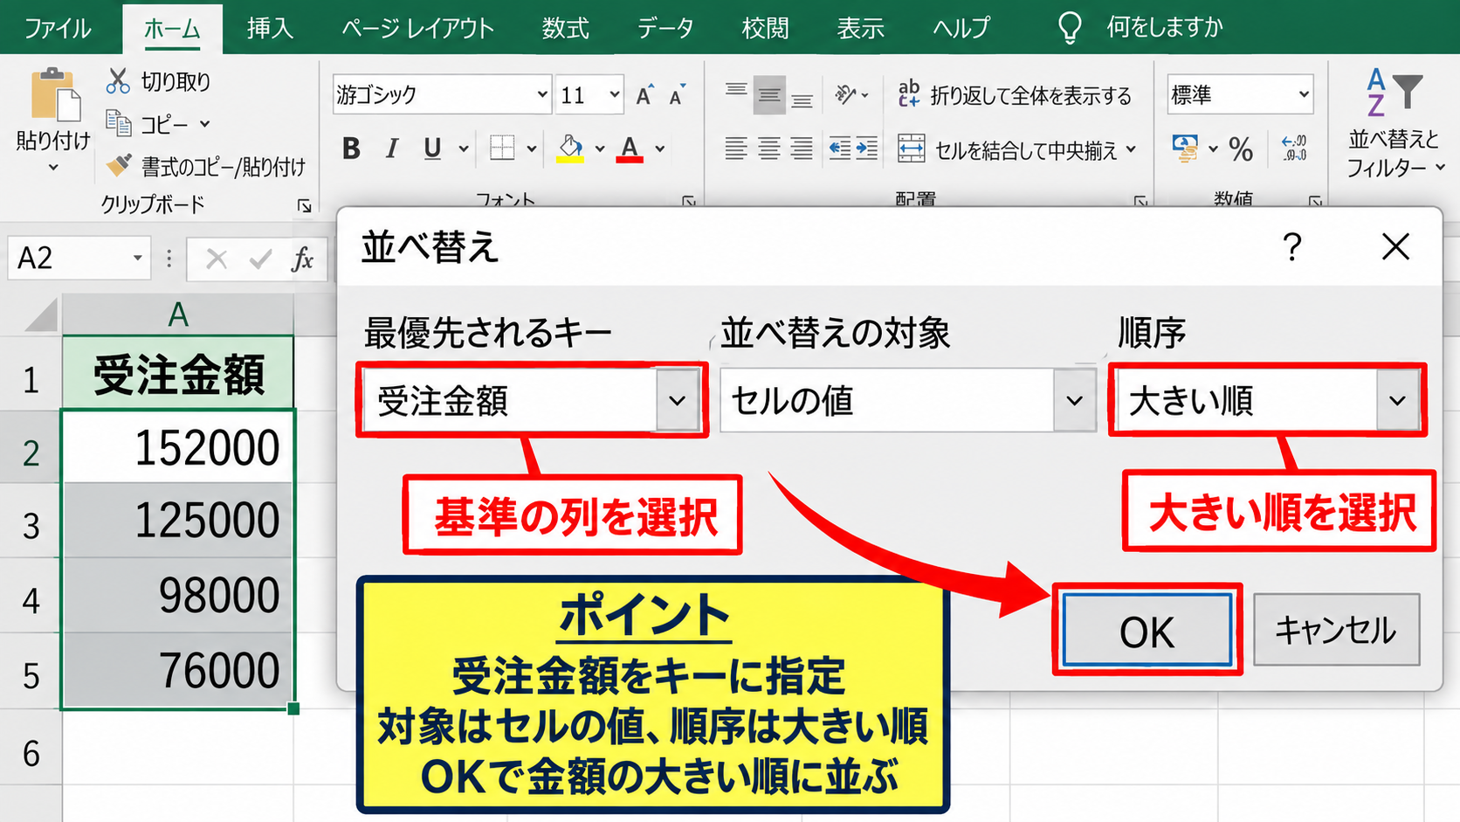Apply the red font color
Screen dimensions: 1460x822
tap(630, 149)
